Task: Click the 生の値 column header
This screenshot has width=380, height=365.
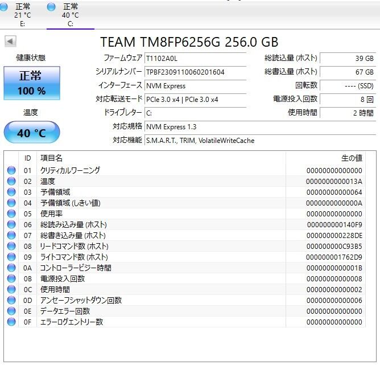Action: (351, 158)
